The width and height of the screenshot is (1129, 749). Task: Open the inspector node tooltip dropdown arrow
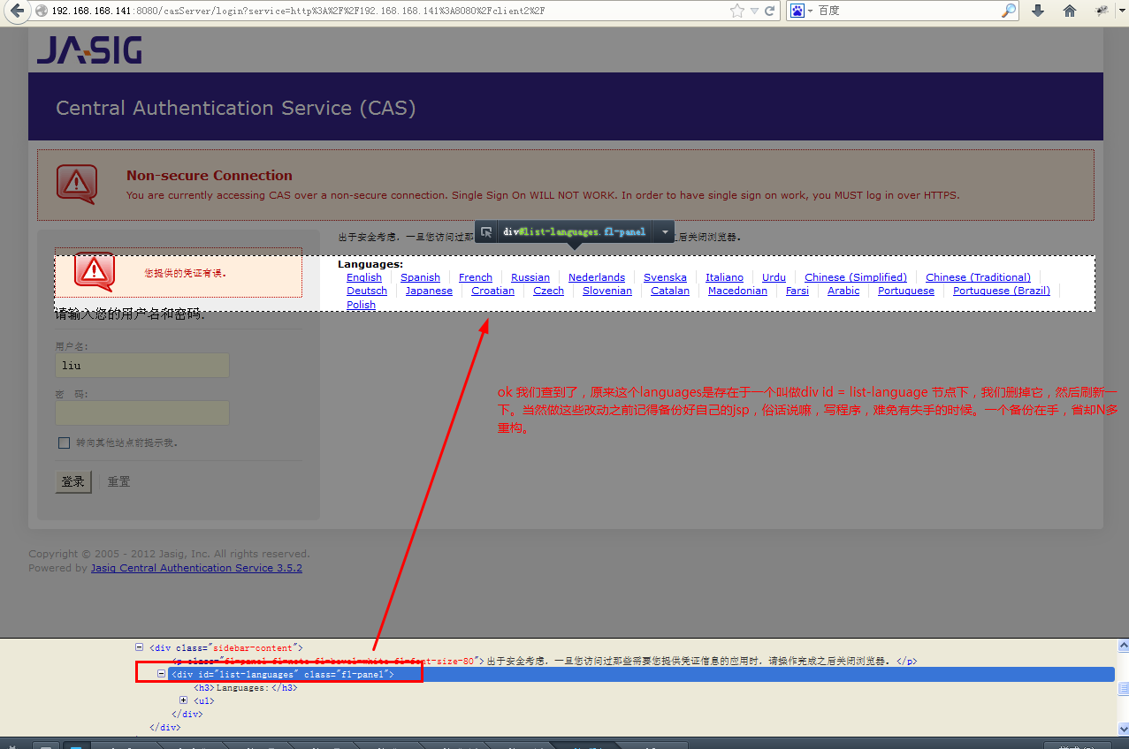coord(664,231)
